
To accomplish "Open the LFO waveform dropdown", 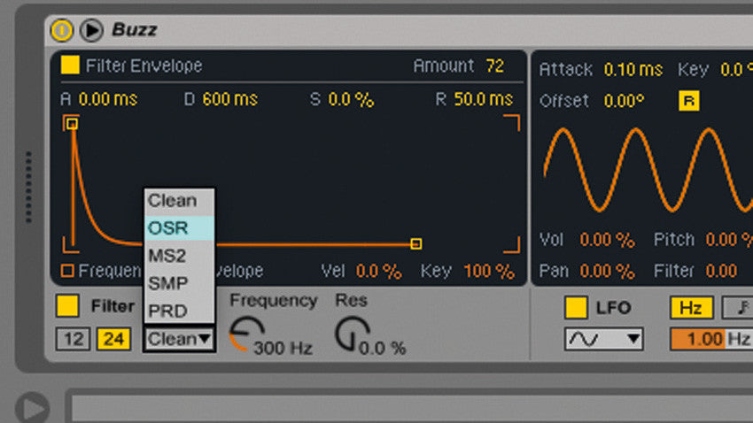I will 603,338.
